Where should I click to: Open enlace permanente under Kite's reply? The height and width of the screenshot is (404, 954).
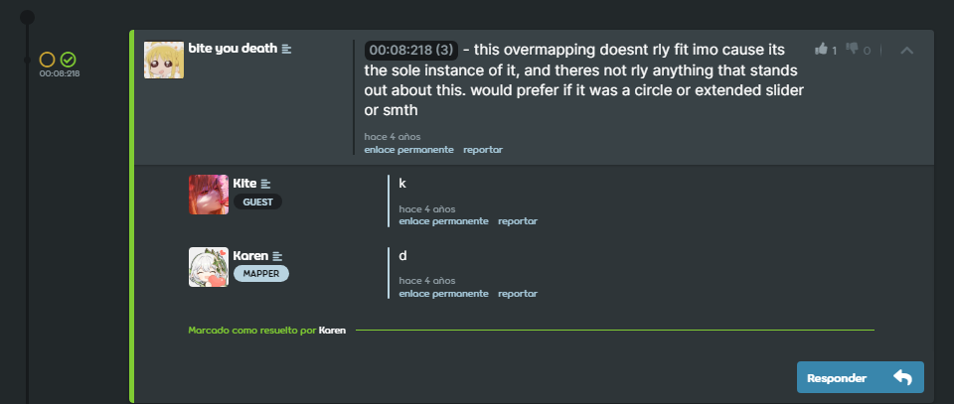coord(443,221)
